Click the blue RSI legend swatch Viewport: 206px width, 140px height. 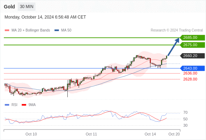click(7, 105)
